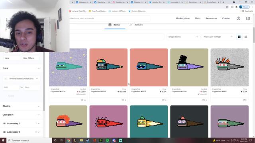
Task: Switch to the Items tab
Action: (x=115, y=25)
